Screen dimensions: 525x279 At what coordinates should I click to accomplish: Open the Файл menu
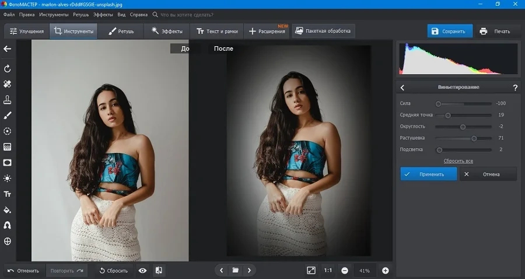coord(9,15)
